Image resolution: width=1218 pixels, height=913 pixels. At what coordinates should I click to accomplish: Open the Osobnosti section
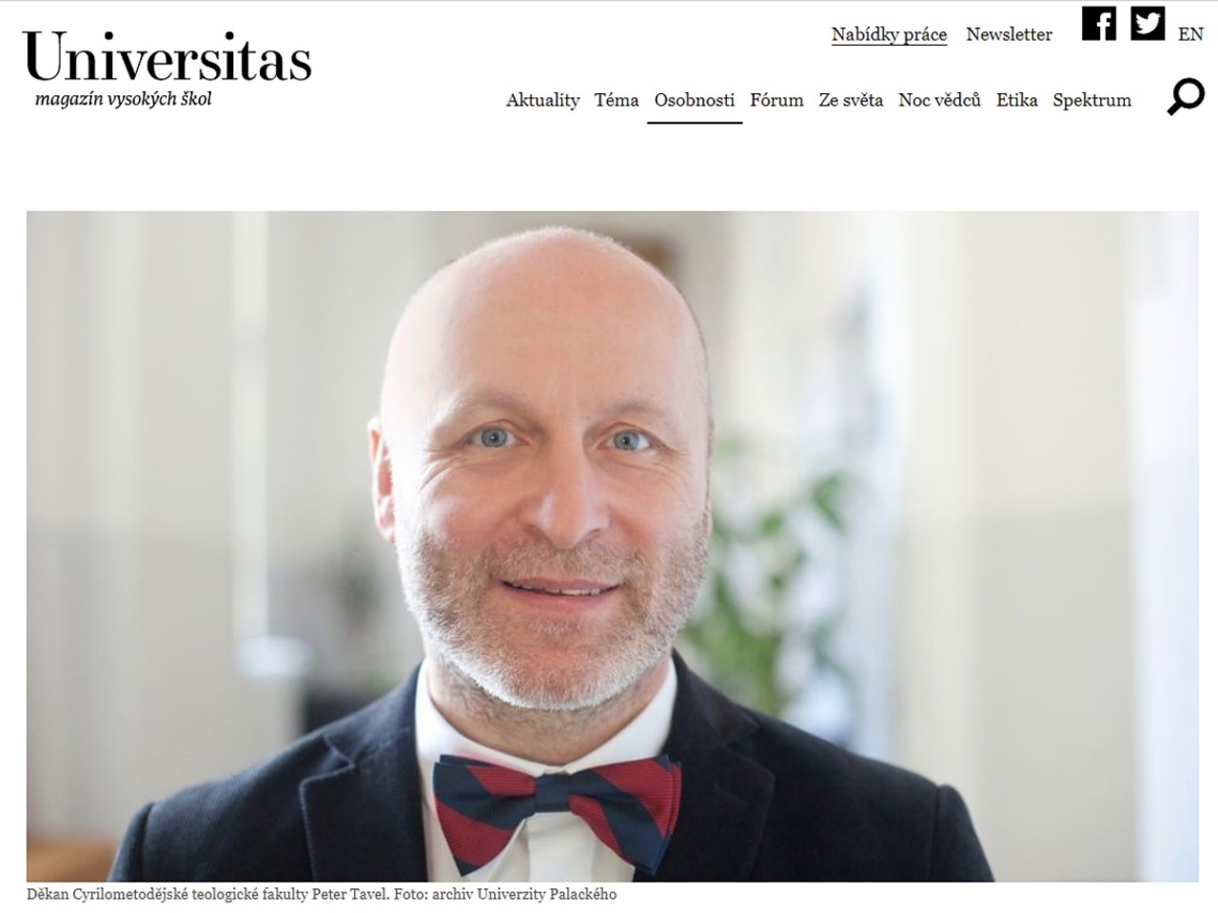pos(695,100)
